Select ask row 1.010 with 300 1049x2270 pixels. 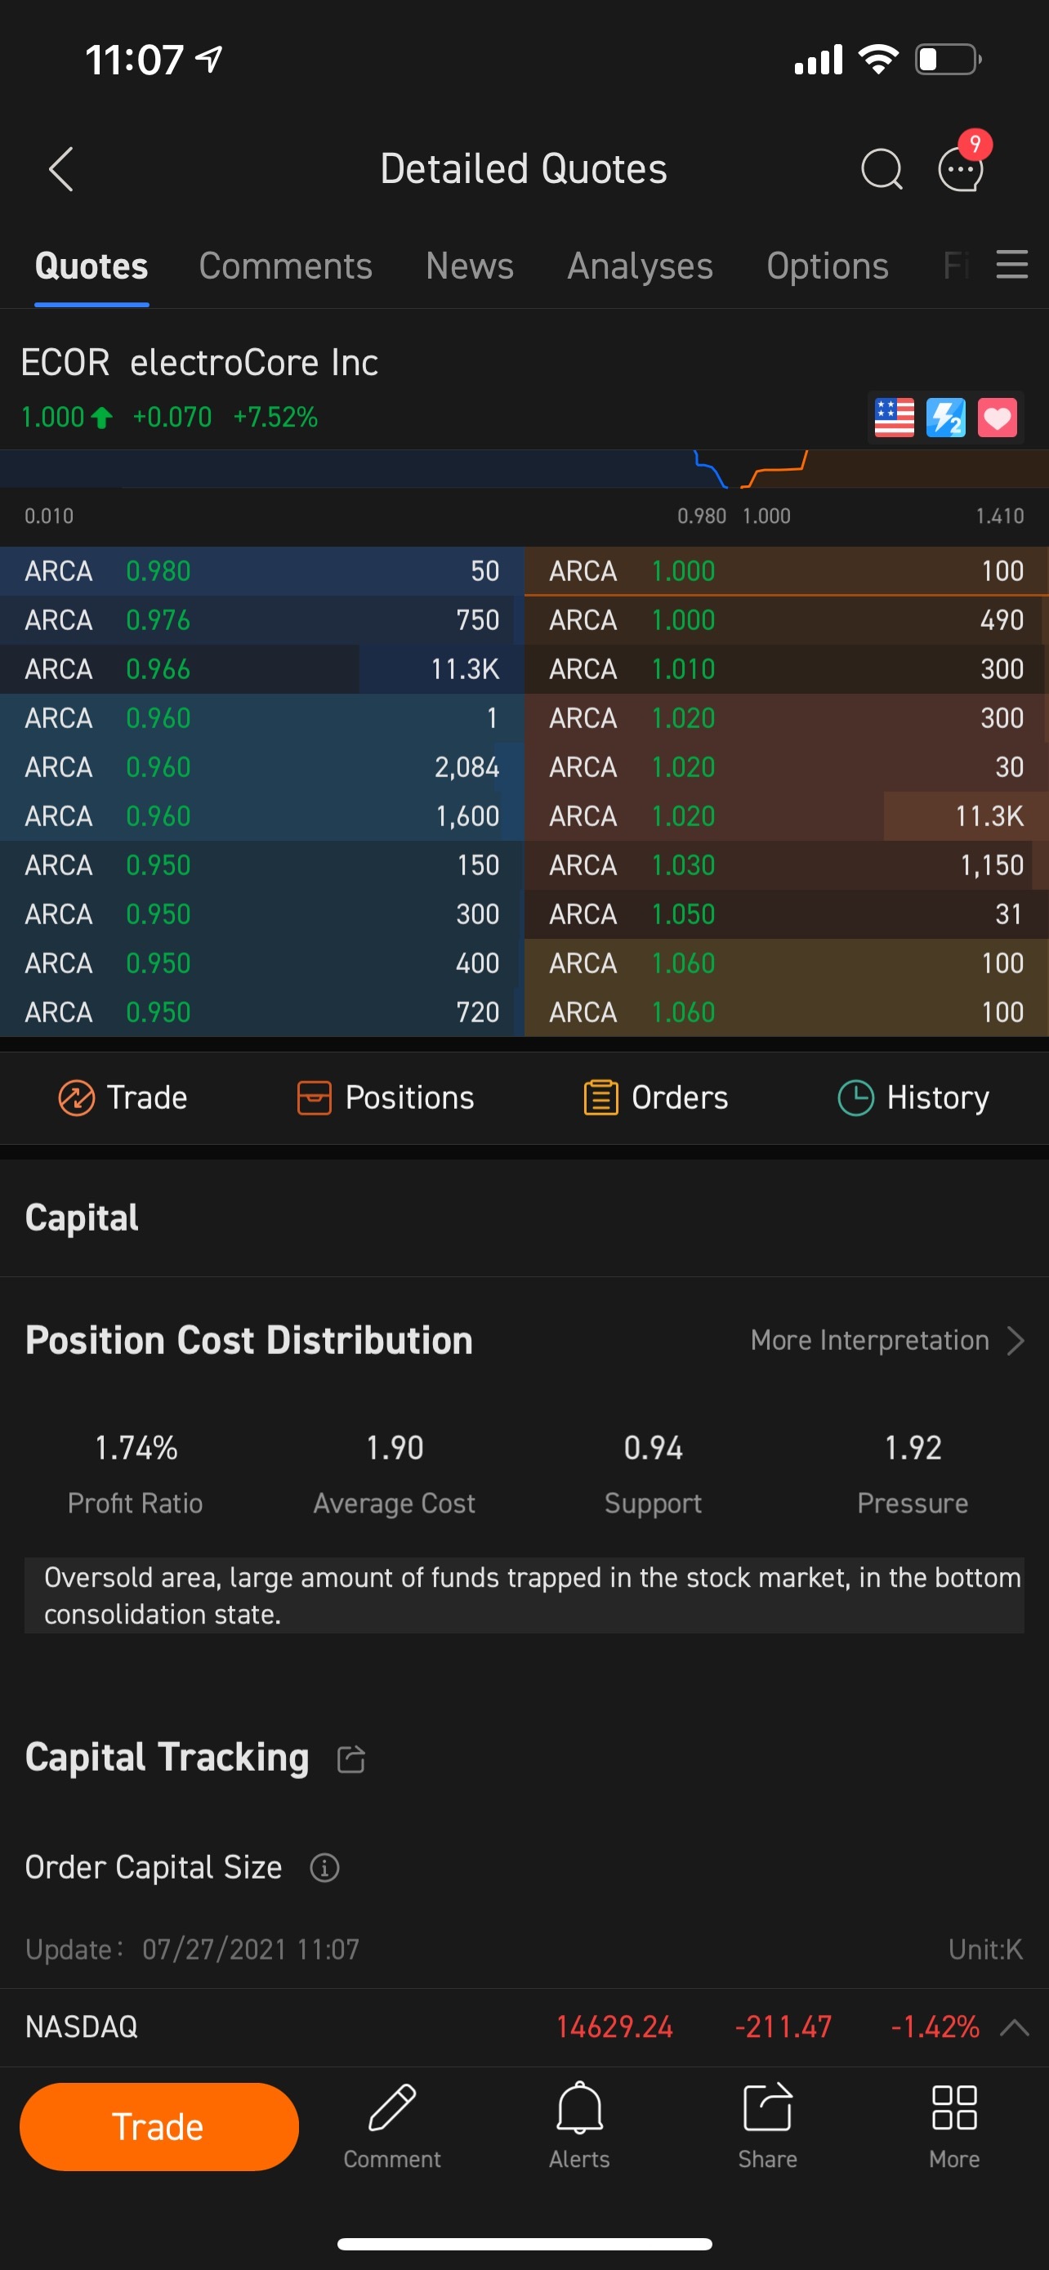coord(787,670)
